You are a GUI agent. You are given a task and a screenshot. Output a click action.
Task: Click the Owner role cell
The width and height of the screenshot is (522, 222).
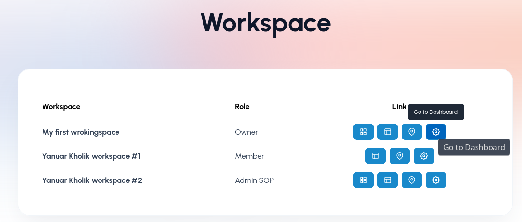(246, 132)
